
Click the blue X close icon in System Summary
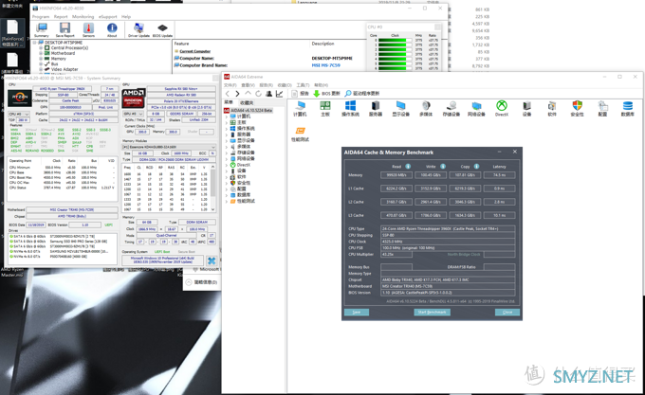coord(212,260)
